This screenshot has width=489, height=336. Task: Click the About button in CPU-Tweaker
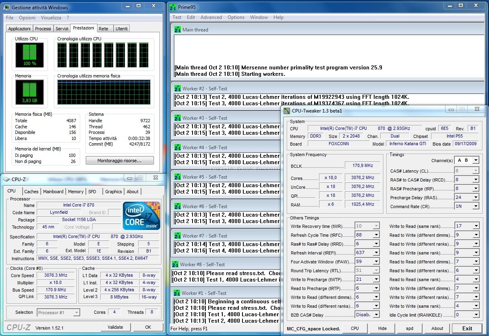(x=437, y=328)
